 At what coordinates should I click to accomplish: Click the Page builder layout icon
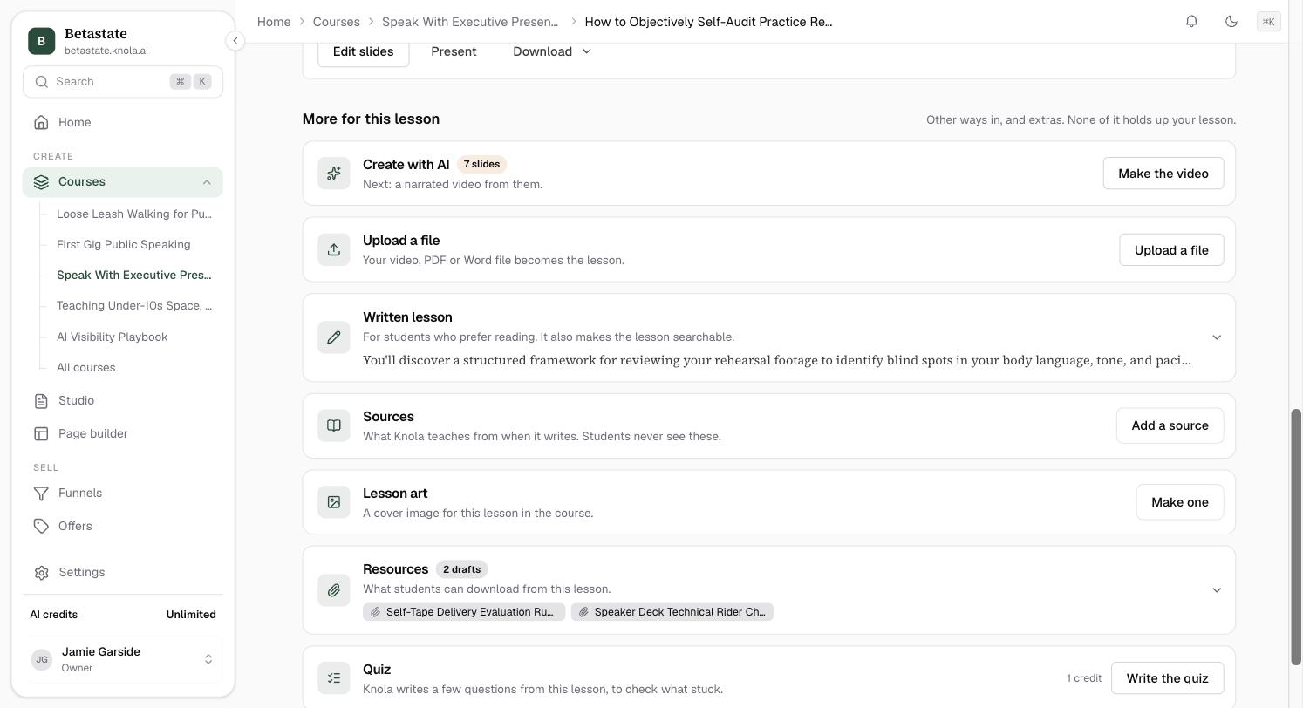pyautogui.click(x=41, y=434)
